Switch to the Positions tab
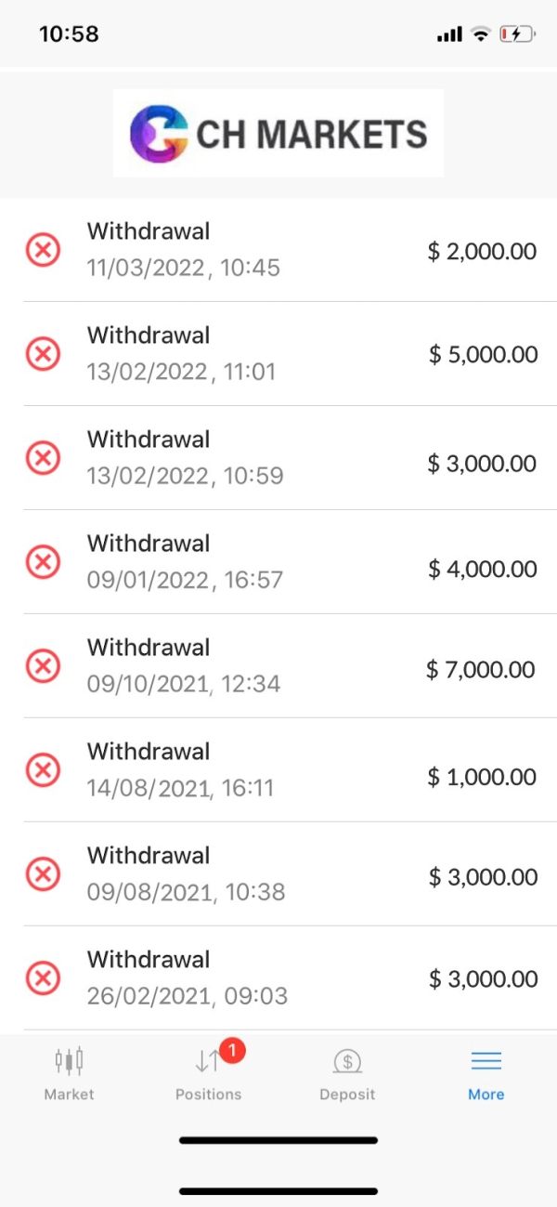The width and height of the screenshot is (557, 1207). (x=208, y=1073)
